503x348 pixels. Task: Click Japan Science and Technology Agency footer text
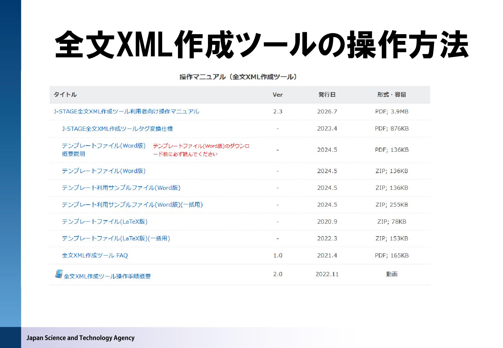80,338
